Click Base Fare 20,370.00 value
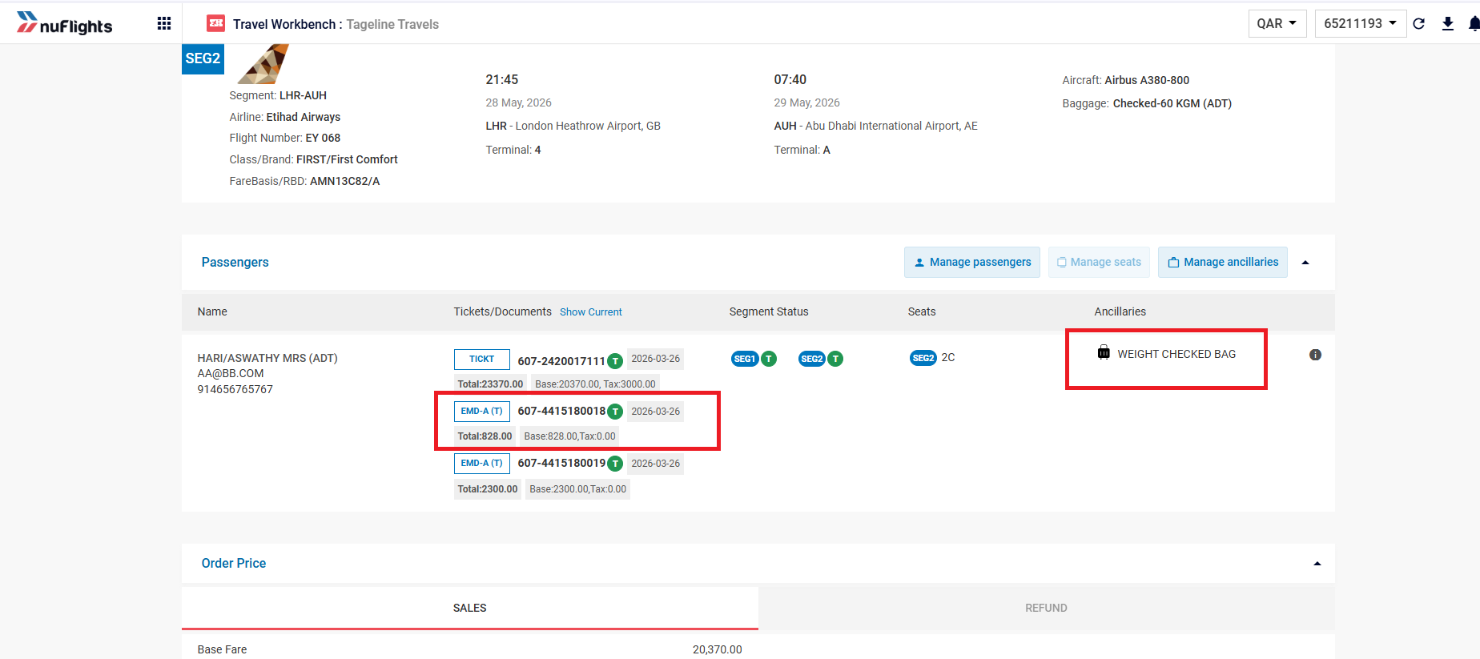Screen dimensions: 1480x659 [717, 649]
